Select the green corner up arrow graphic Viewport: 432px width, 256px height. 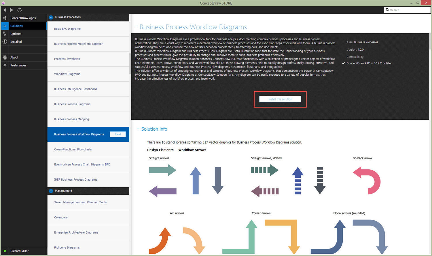coord(240,237)
